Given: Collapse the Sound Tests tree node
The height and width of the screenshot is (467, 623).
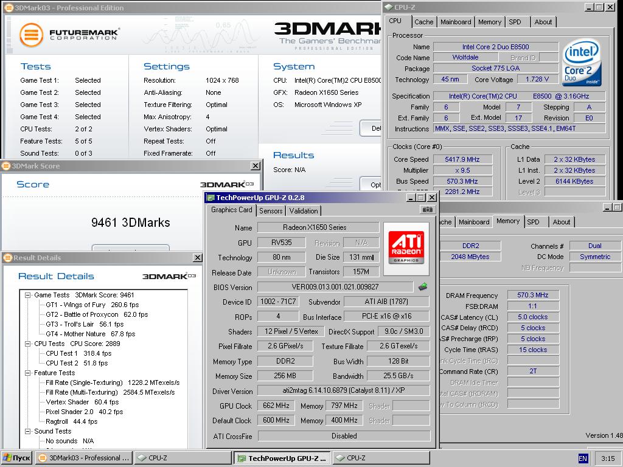Looking at the screenshot, I should 28,431.
